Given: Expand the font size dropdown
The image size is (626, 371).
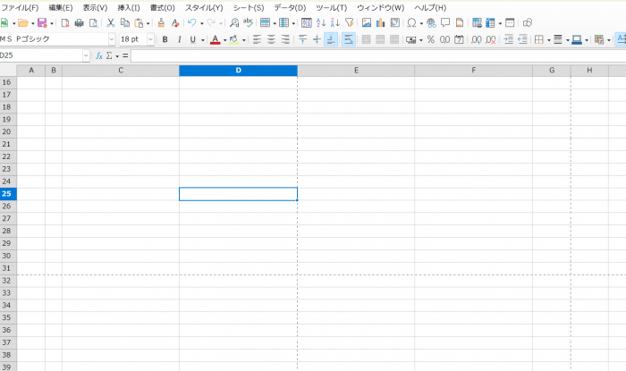Looking at the screenshot, I should (150, 39).
